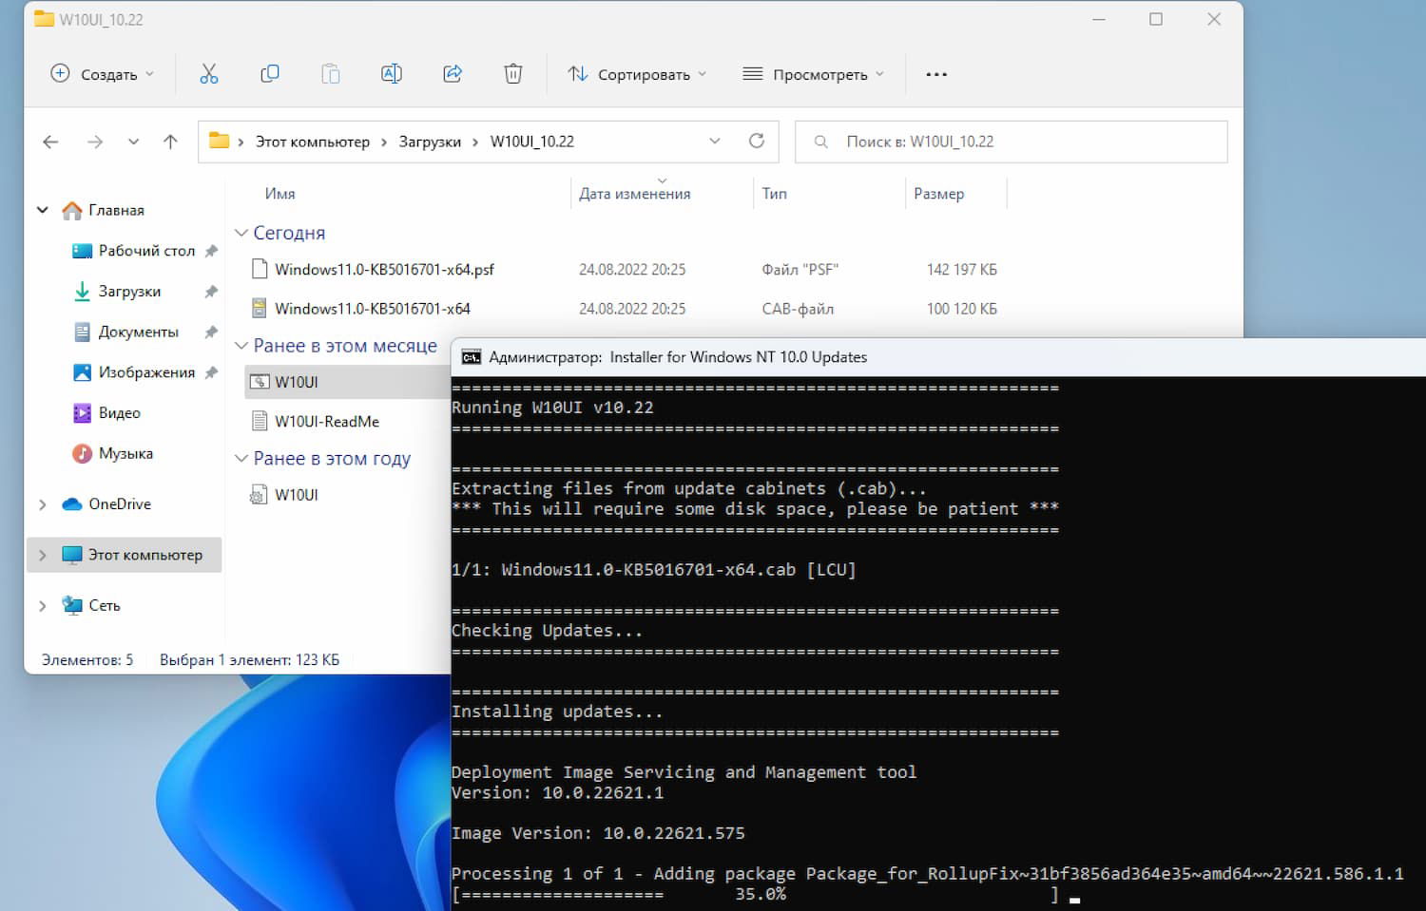Screen dimensions: 1426x911
Task: Open Изображения in the navigation pane
Action: tap(146, 372)
